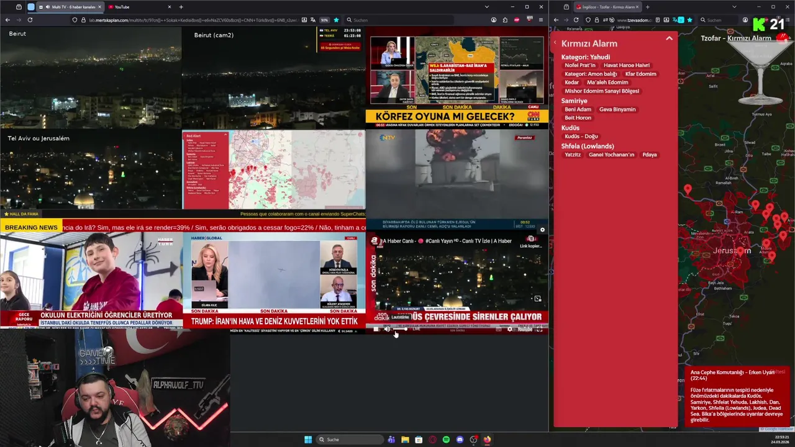Open the 90% zoom level indicator
Viewport: 795px width, 447px height.
[324, 20]
